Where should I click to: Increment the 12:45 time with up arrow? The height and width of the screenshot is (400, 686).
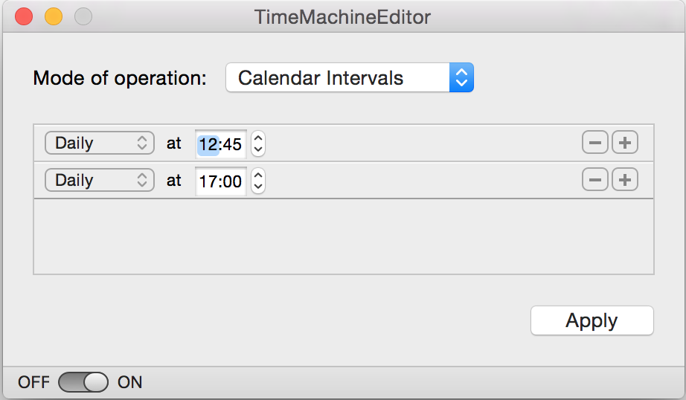[258, 138]
